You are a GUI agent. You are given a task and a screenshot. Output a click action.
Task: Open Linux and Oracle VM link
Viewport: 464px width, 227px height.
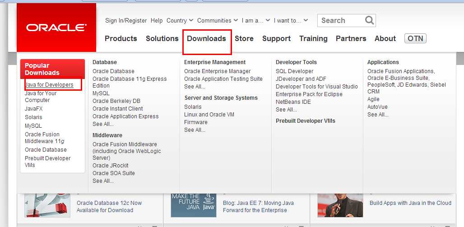[x=209, y=115]
